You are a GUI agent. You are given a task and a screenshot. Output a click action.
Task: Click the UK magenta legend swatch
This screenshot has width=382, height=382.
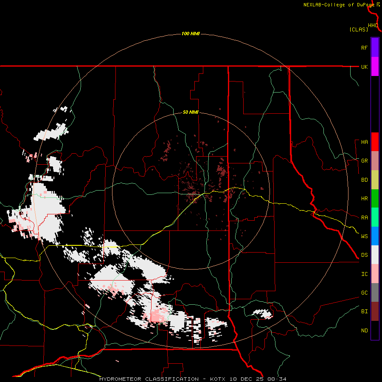point(375,66)
